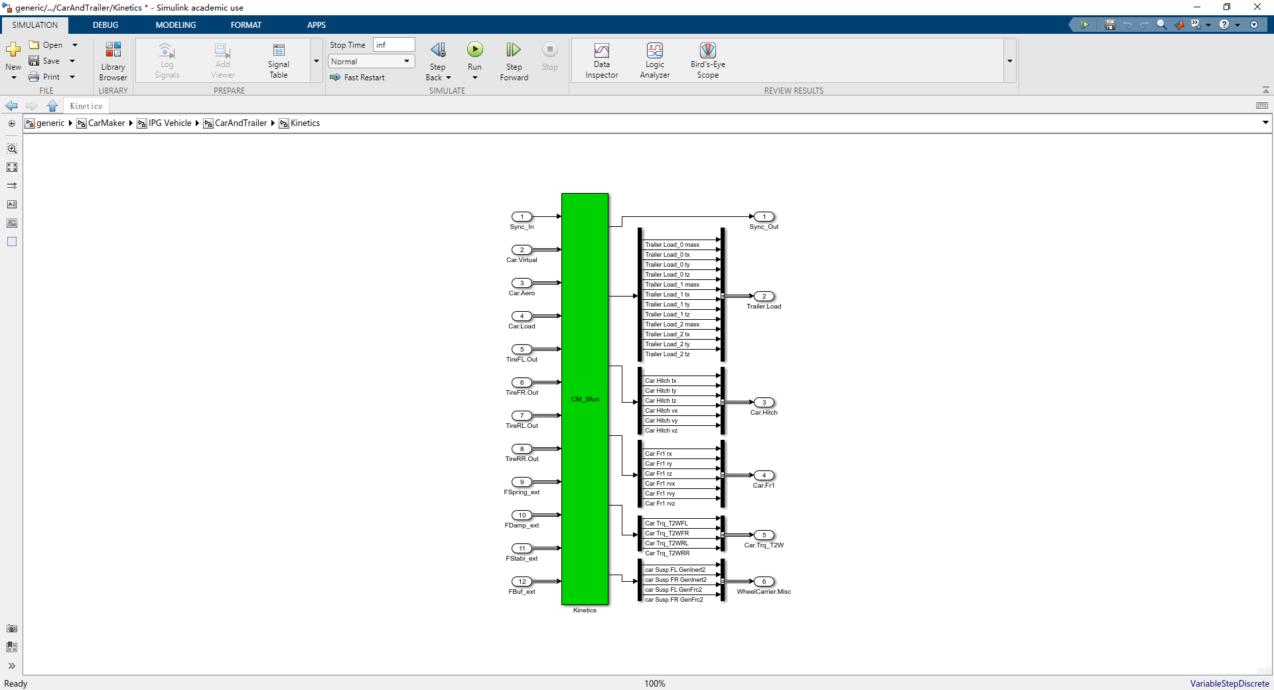Open the dropdown arrow next to Print
Viewport: 1274px width, 690px height.
(x=72, y=77)
